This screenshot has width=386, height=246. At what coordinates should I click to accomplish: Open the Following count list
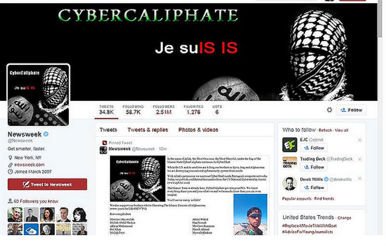coord(133,110)
